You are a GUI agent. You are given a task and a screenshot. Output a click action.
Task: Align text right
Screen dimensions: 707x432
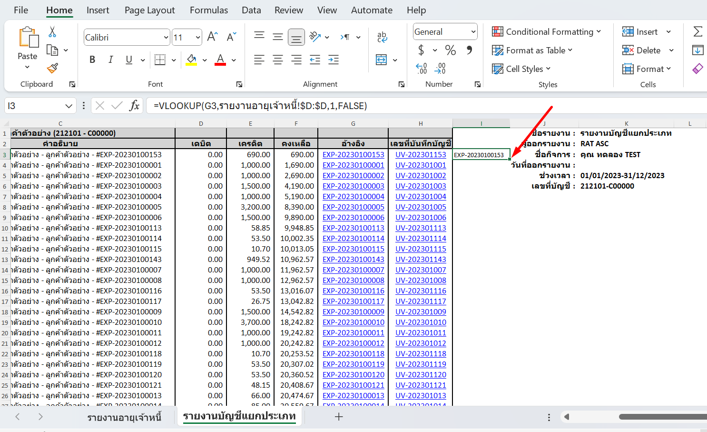coord(296,60)
